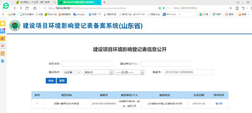Reload the page with refresh icon
The height and width of the screenshot is (113, 252).
point(27,8)
